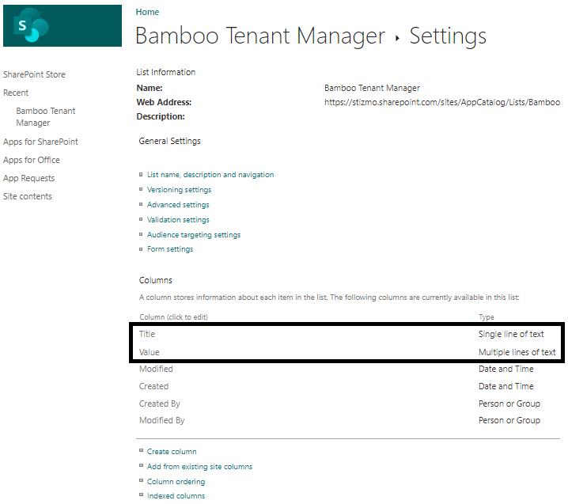Edit the Title column
The width and height of the screenshot is (568, 504).
point(147,334)
